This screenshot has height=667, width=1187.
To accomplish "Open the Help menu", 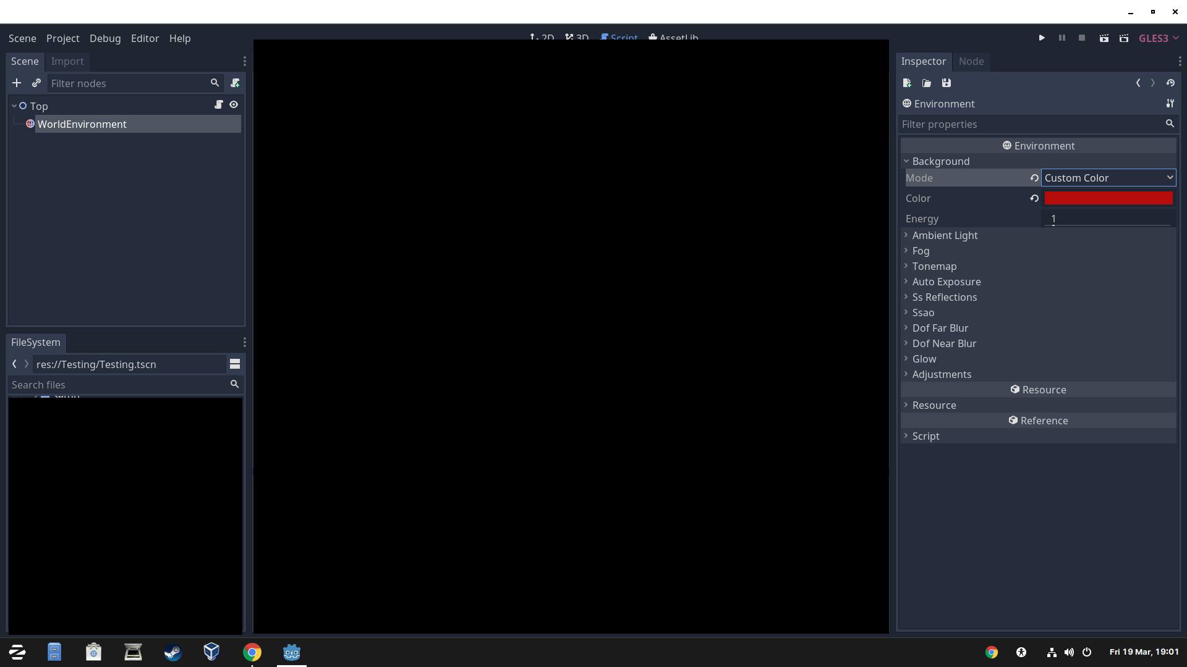I will (x=180, y=38).
